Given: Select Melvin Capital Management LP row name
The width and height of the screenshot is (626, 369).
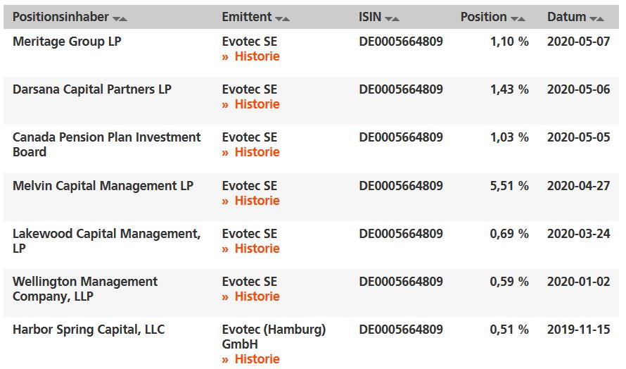Looking at the screenshot, I should 103,186.
